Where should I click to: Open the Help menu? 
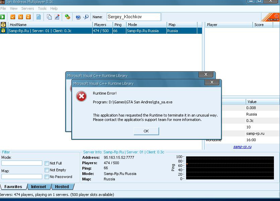click(x=54, y=8)
